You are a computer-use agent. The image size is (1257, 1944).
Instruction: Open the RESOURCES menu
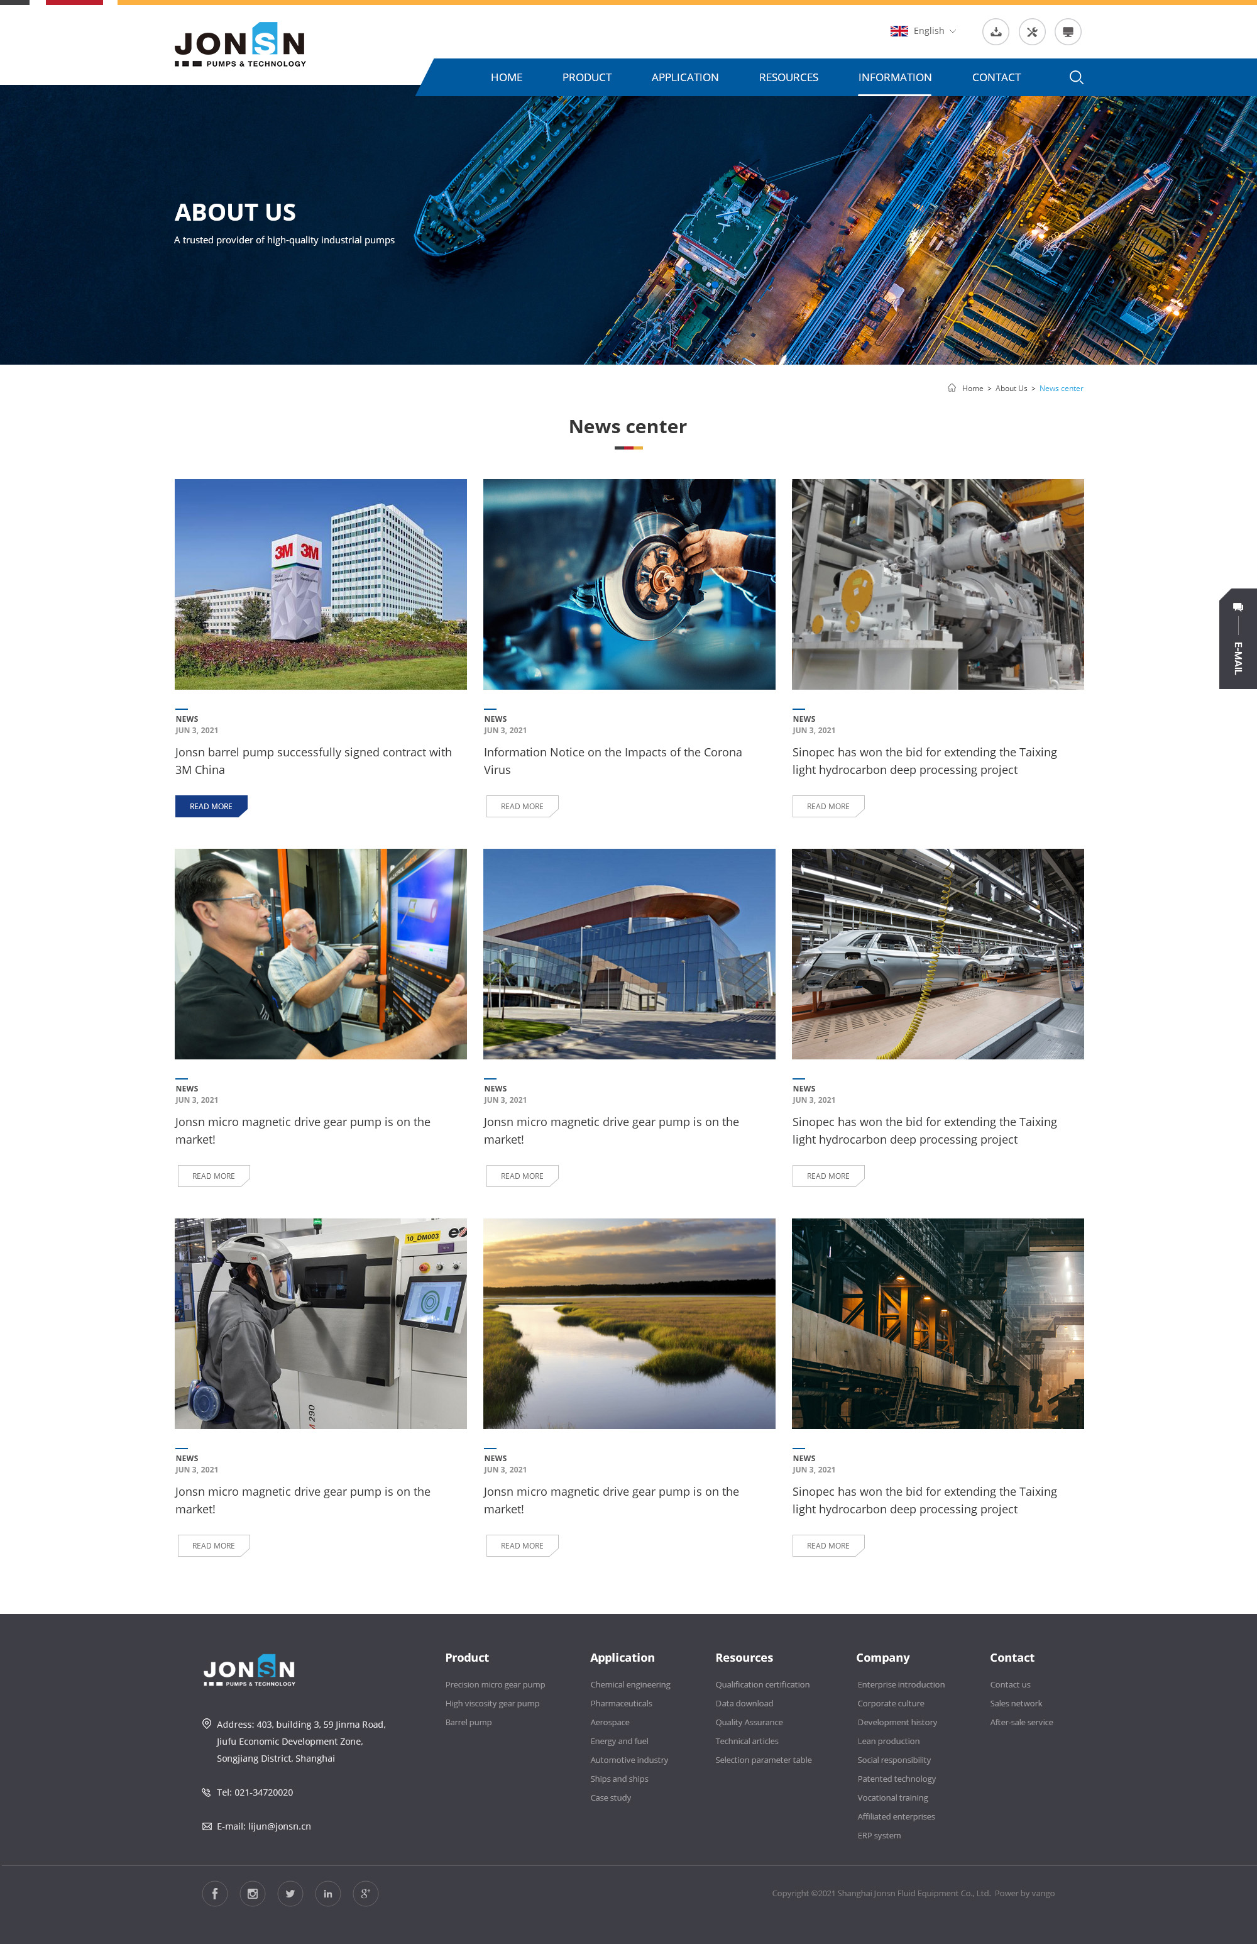[789, 77]
